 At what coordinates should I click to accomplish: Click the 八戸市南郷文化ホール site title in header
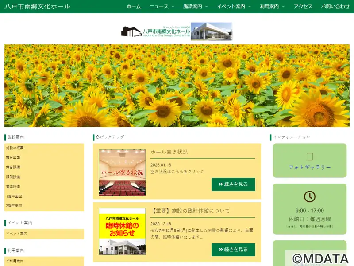coord(37,6)
